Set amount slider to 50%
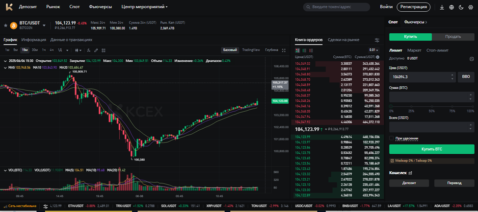The image size is (478, 212). [x=432, y=106]
